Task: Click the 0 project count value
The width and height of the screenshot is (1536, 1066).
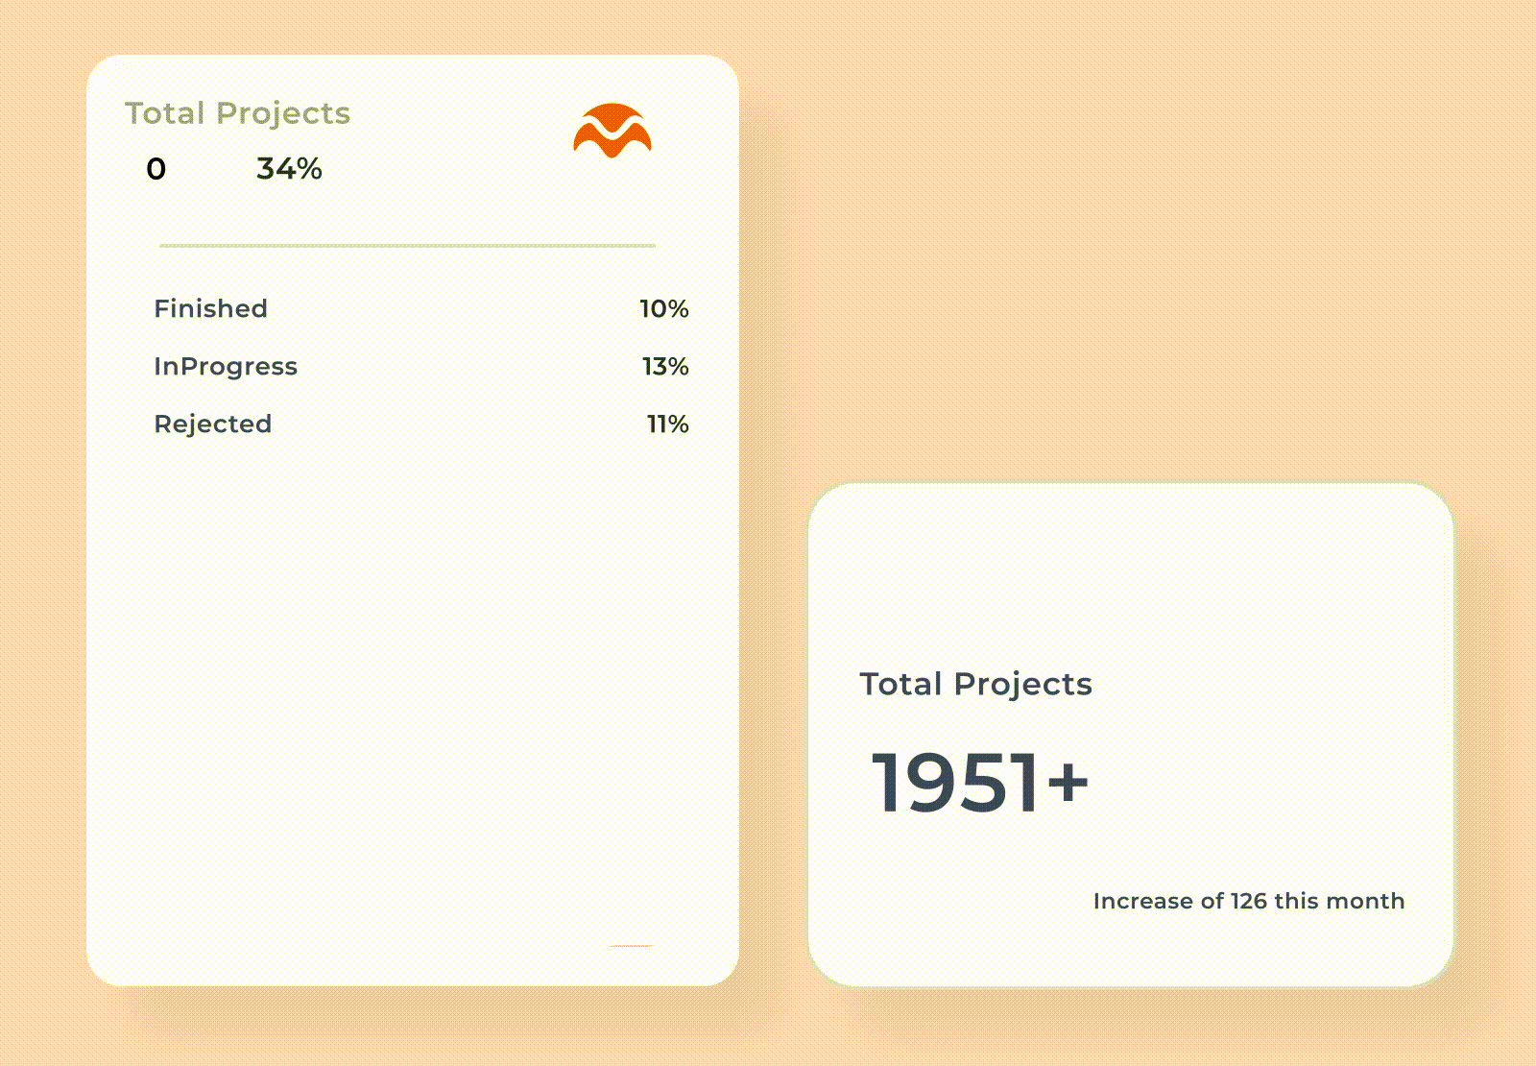Action: point(156,169)
